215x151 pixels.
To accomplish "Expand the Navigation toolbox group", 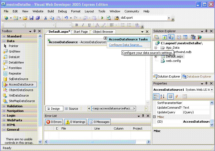I will (x=4, y=111).
